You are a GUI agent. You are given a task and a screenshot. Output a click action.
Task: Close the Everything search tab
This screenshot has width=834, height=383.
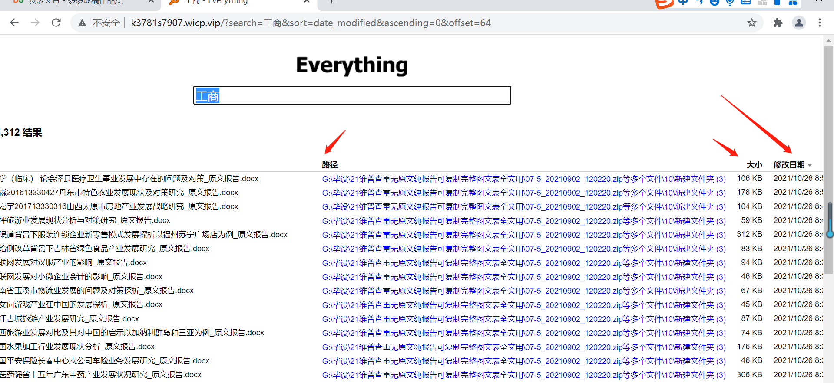307,1
